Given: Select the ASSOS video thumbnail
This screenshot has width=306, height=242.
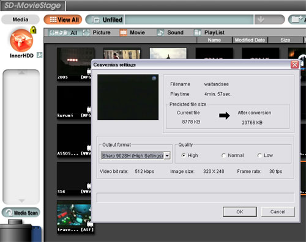Looking at the screenshot, I should [74, 140].
